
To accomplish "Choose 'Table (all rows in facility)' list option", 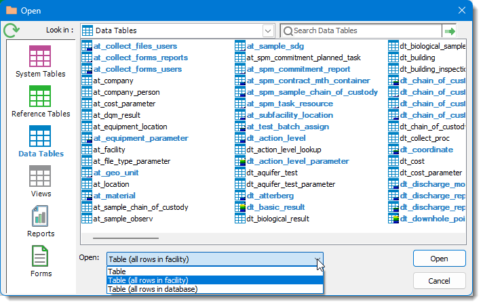I will pos(215,280).
